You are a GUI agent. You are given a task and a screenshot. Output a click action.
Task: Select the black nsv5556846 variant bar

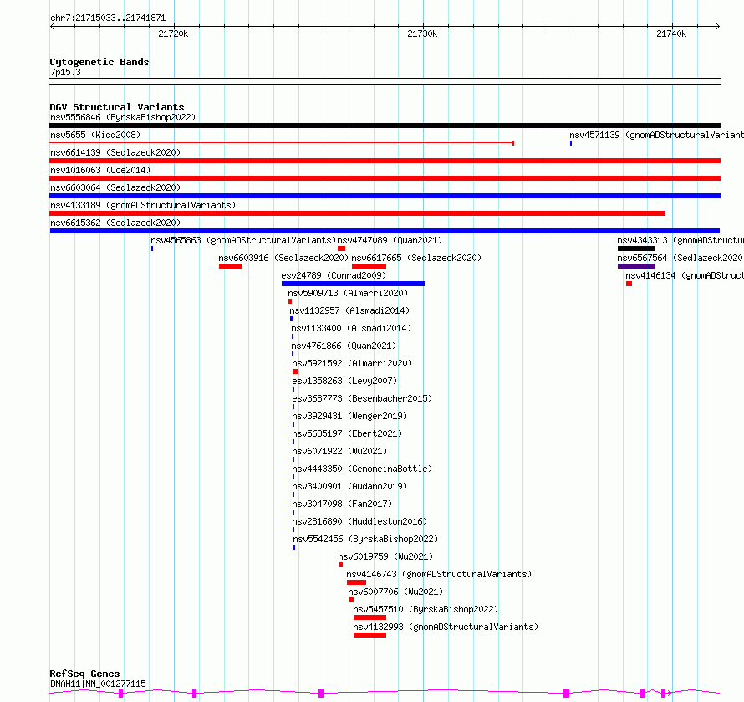[385, 126]
